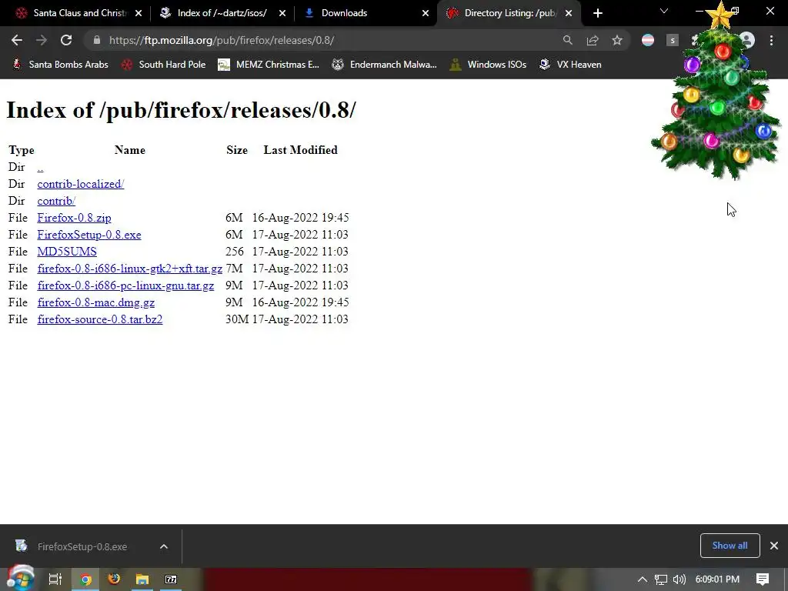This screenshot has height=591, width=788.
Task: Open Task View on taskbar
Action: 55,579
